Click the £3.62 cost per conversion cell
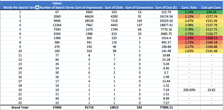This screenshot has height=110, width=223. tap(211, 90)
